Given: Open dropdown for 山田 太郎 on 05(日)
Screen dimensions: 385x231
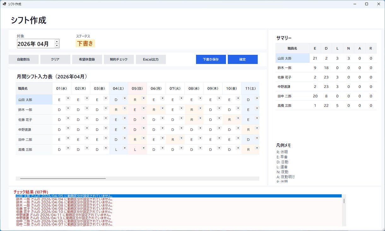Looking at the screenshot, I should 143,98.
